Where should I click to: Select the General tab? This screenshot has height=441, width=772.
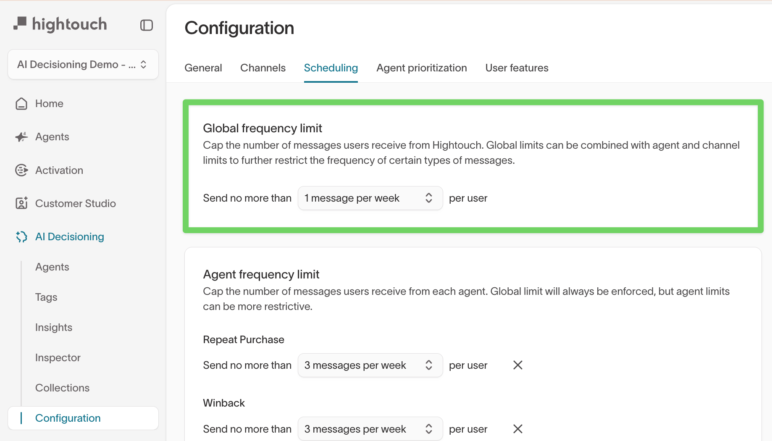pos(203,68)
